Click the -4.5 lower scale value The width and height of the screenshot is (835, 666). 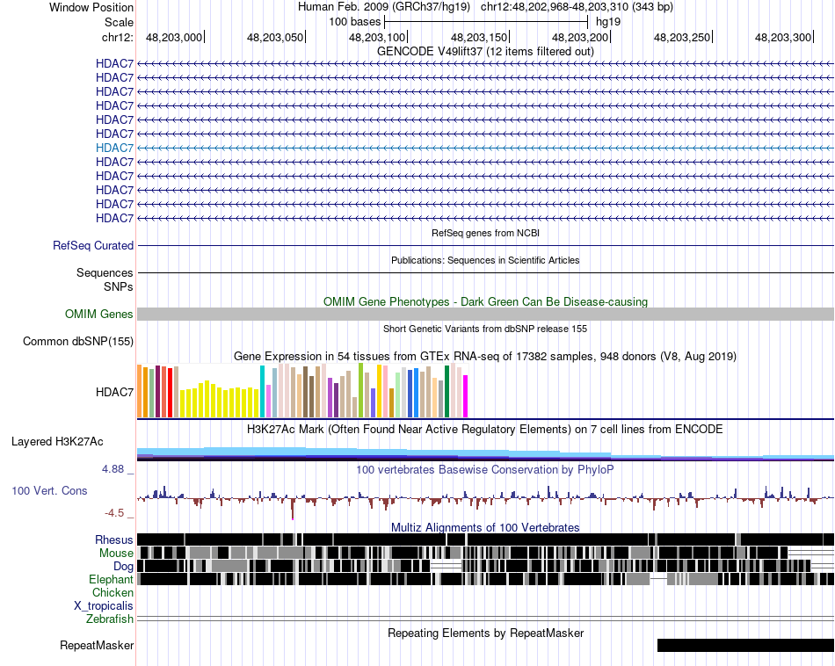click(114, 513)
